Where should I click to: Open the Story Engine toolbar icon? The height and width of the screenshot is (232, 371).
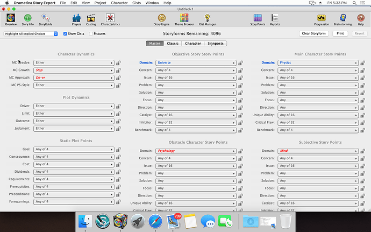click(x=161, y=19)
